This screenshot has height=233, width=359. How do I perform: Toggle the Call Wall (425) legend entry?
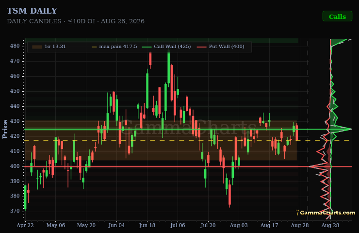pos(166,47)
